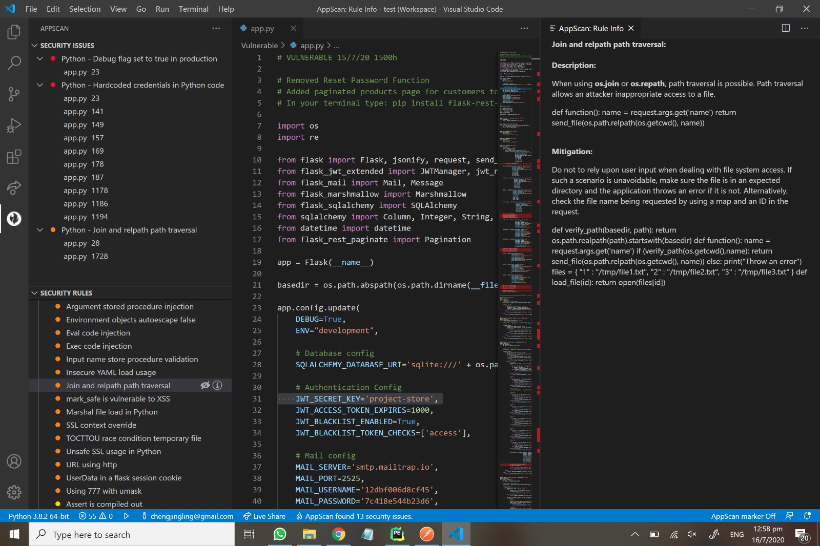Image resolution: width=820 pixels, height=546 pixels.
Task: Click AppScan found 13 security issues
Action: pos(354,516)
